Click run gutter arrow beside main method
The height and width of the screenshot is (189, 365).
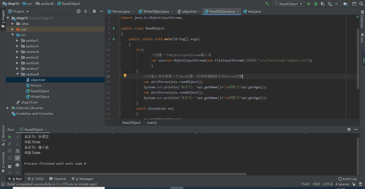(x=114, y=39)
